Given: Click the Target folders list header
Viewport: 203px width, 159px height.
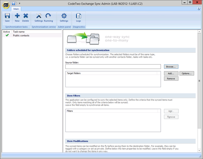Looking at the screenshot, I should (x=111, y=73).
